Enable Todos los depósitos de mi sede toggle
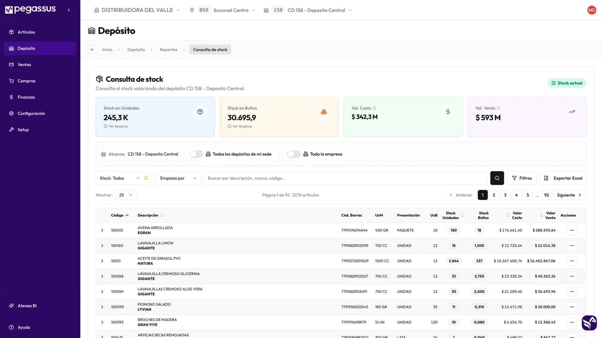The width and height of the screenshot is (602, 338). click(196, 154)
